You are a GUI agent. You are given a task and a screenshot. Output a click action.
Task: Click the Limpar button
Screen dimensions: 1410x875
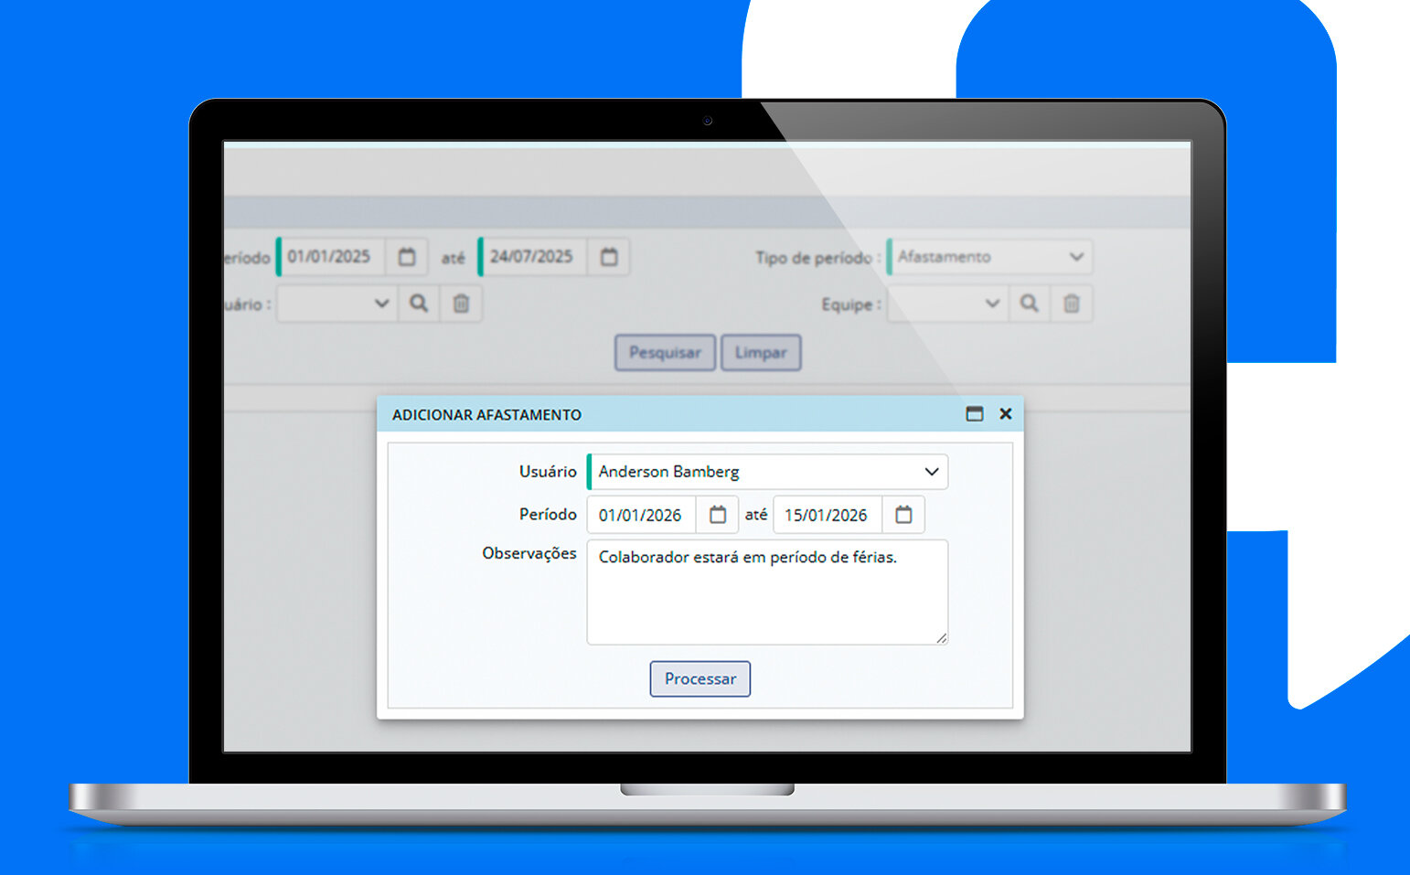coord(761,353)
